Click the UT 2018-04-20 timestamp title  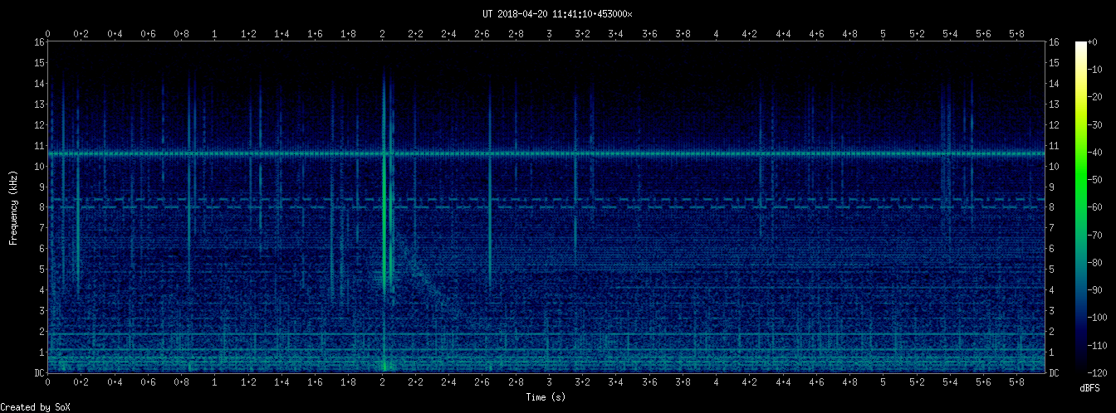[x=557, y=14]
